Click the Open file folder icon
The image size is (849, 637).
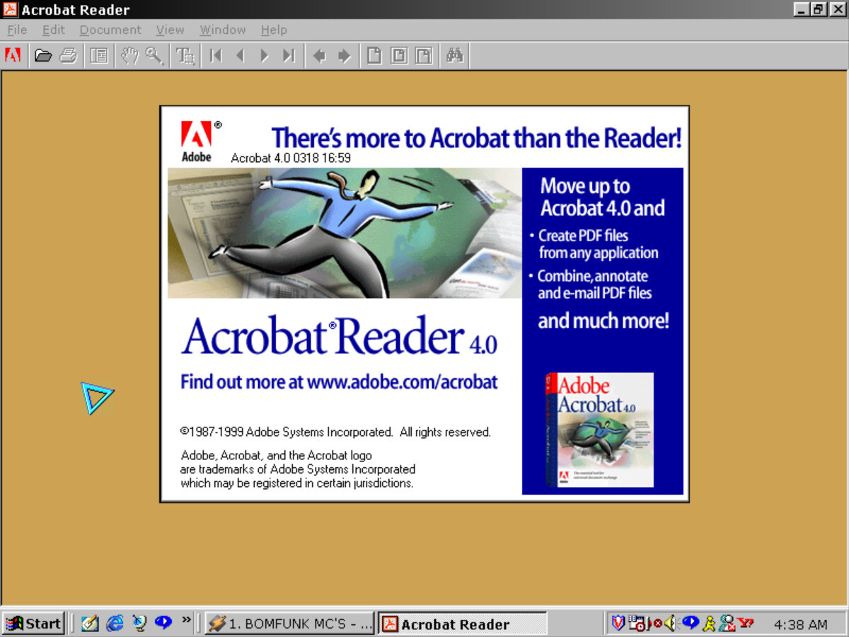pos(44,55)
